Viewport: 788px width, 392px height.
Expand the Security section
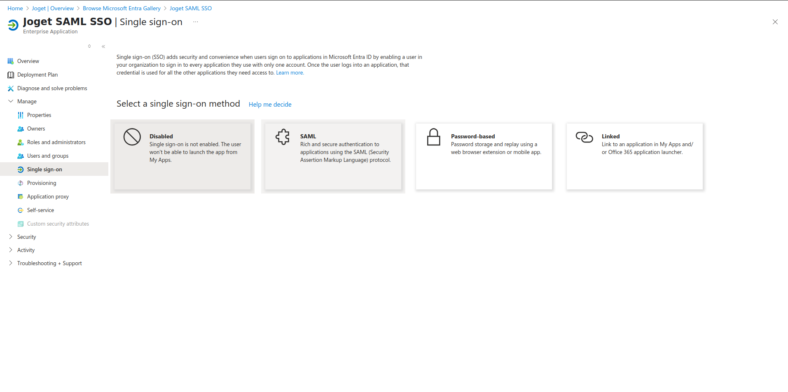coord(11,237)
